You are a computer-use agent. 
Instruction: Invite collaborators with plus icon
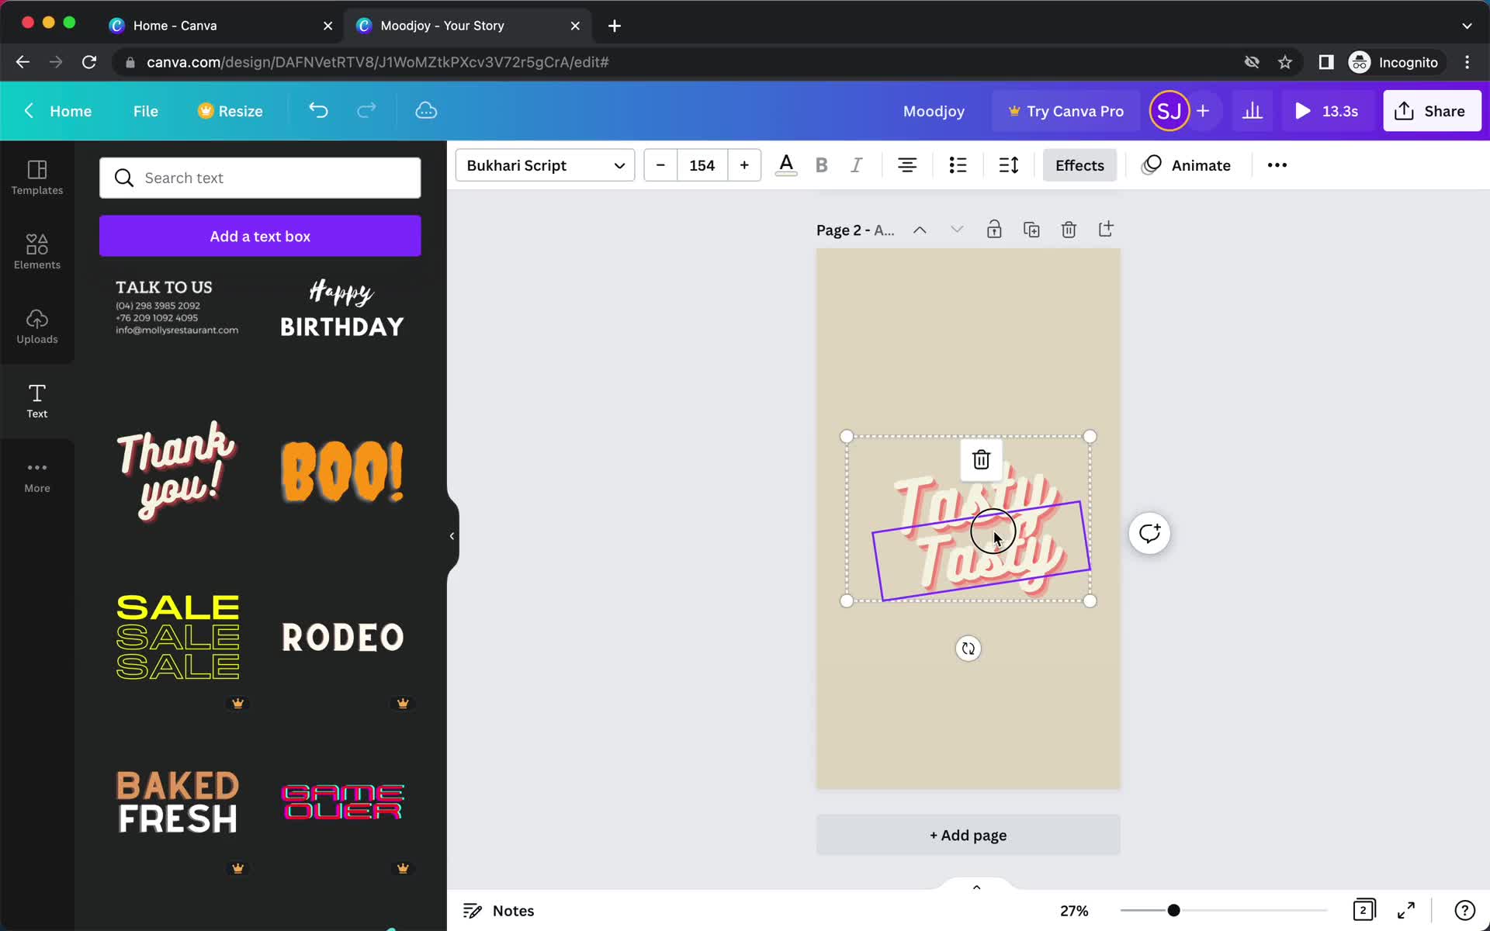[x=1203, y=111]
